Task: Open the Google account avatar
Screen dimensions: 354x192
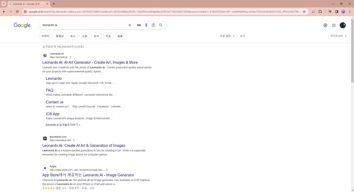Action: [x=342, y=25]
